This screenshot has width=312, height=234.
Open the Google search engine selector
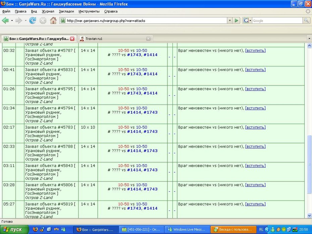[x=247, y=20]
